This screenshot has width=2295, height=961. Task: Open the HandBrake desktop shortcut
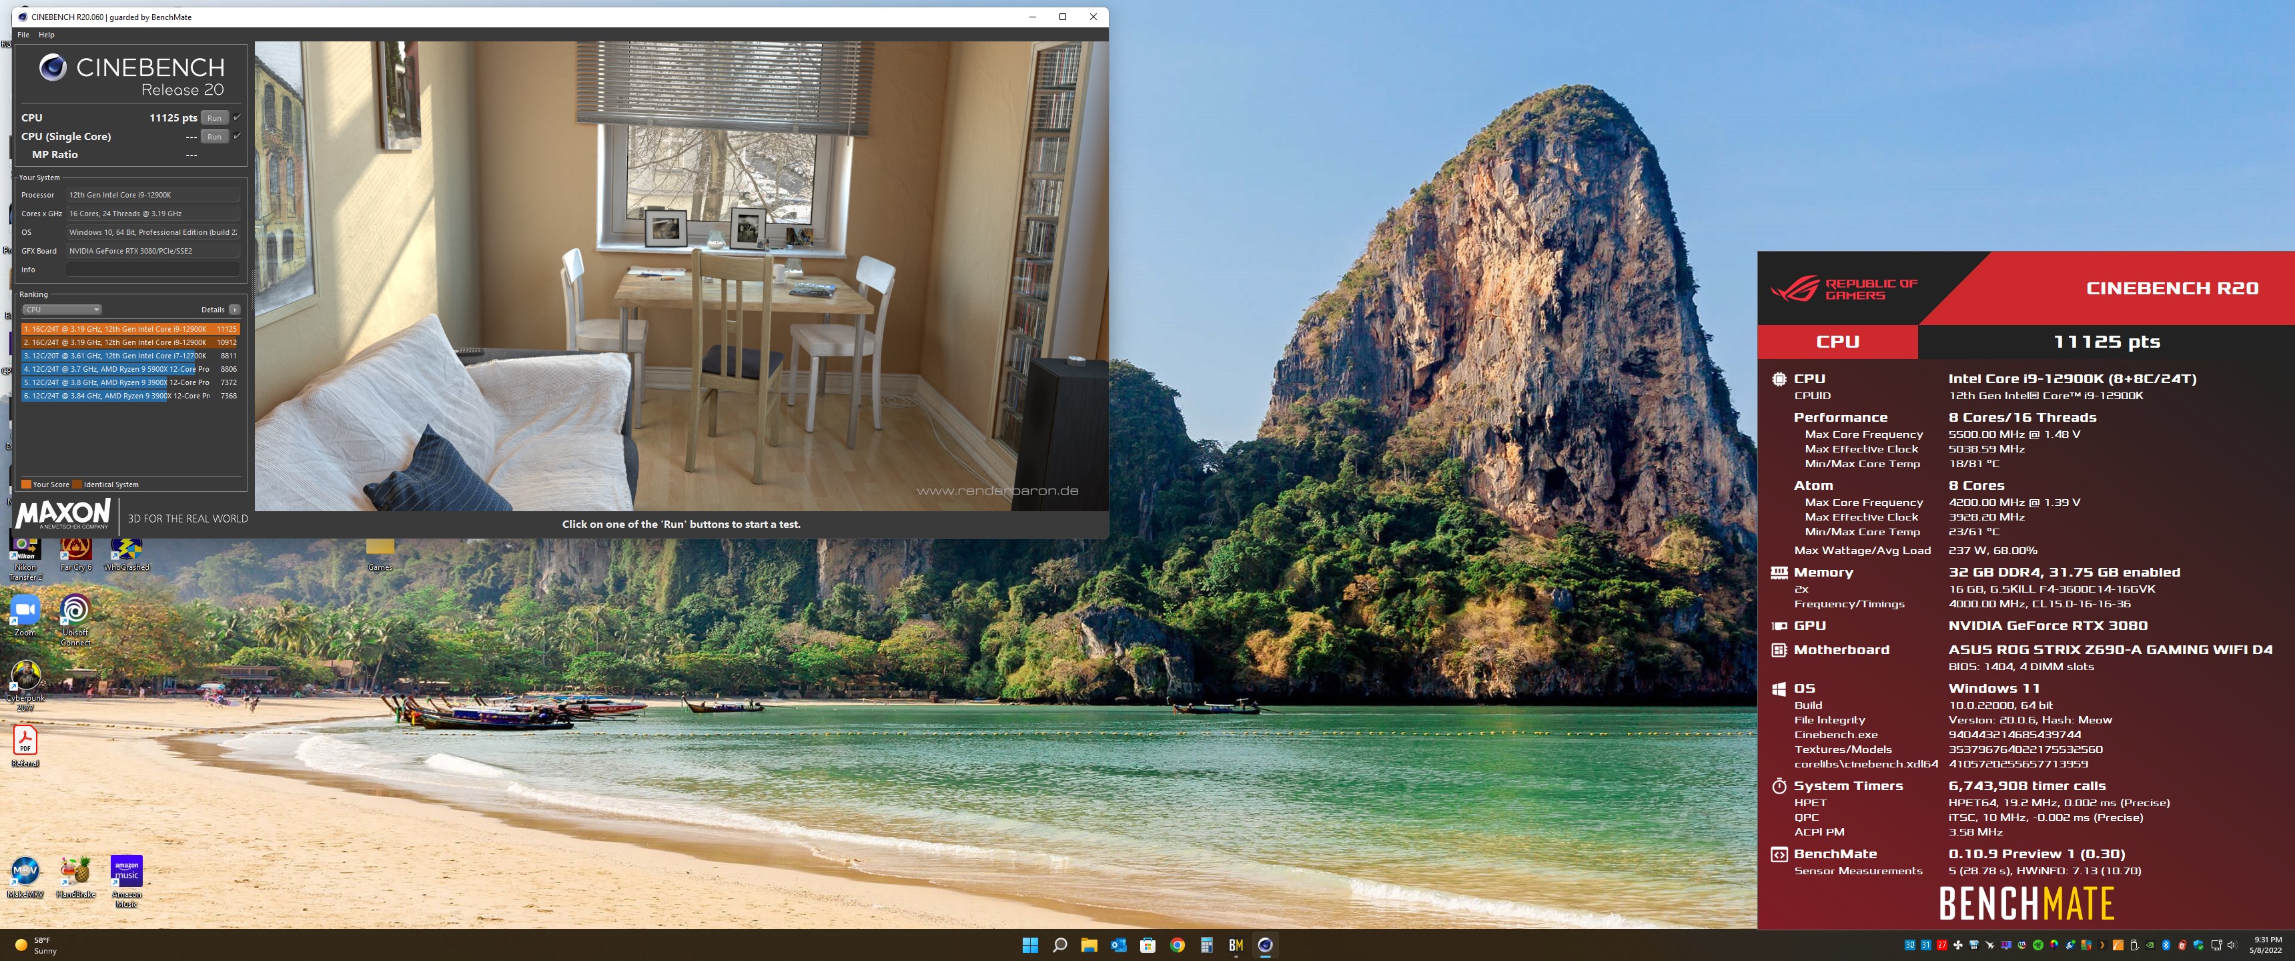(x=76, y=877)
